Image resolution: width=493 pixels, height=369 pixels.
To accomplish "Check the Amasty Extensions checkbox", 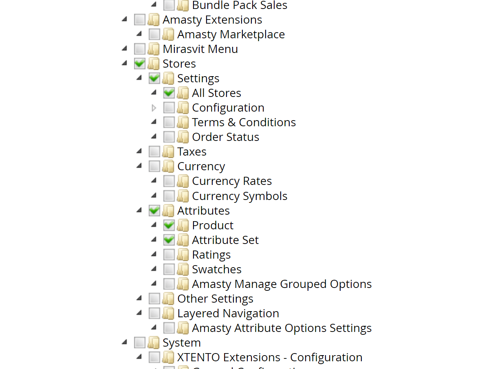I will click(x=140, y=20).
